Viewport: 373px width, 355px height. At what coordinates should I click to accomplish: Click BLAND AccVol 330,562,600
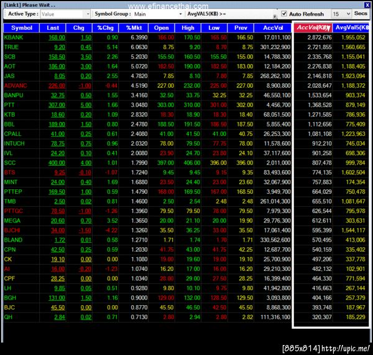click(x=275, y=240)
